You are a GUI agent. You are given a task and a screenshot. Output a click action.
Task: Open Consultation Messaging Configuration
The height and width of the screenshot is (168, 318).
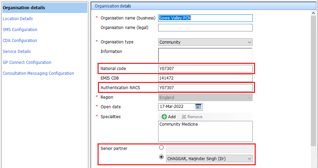[x=38, y=73]
